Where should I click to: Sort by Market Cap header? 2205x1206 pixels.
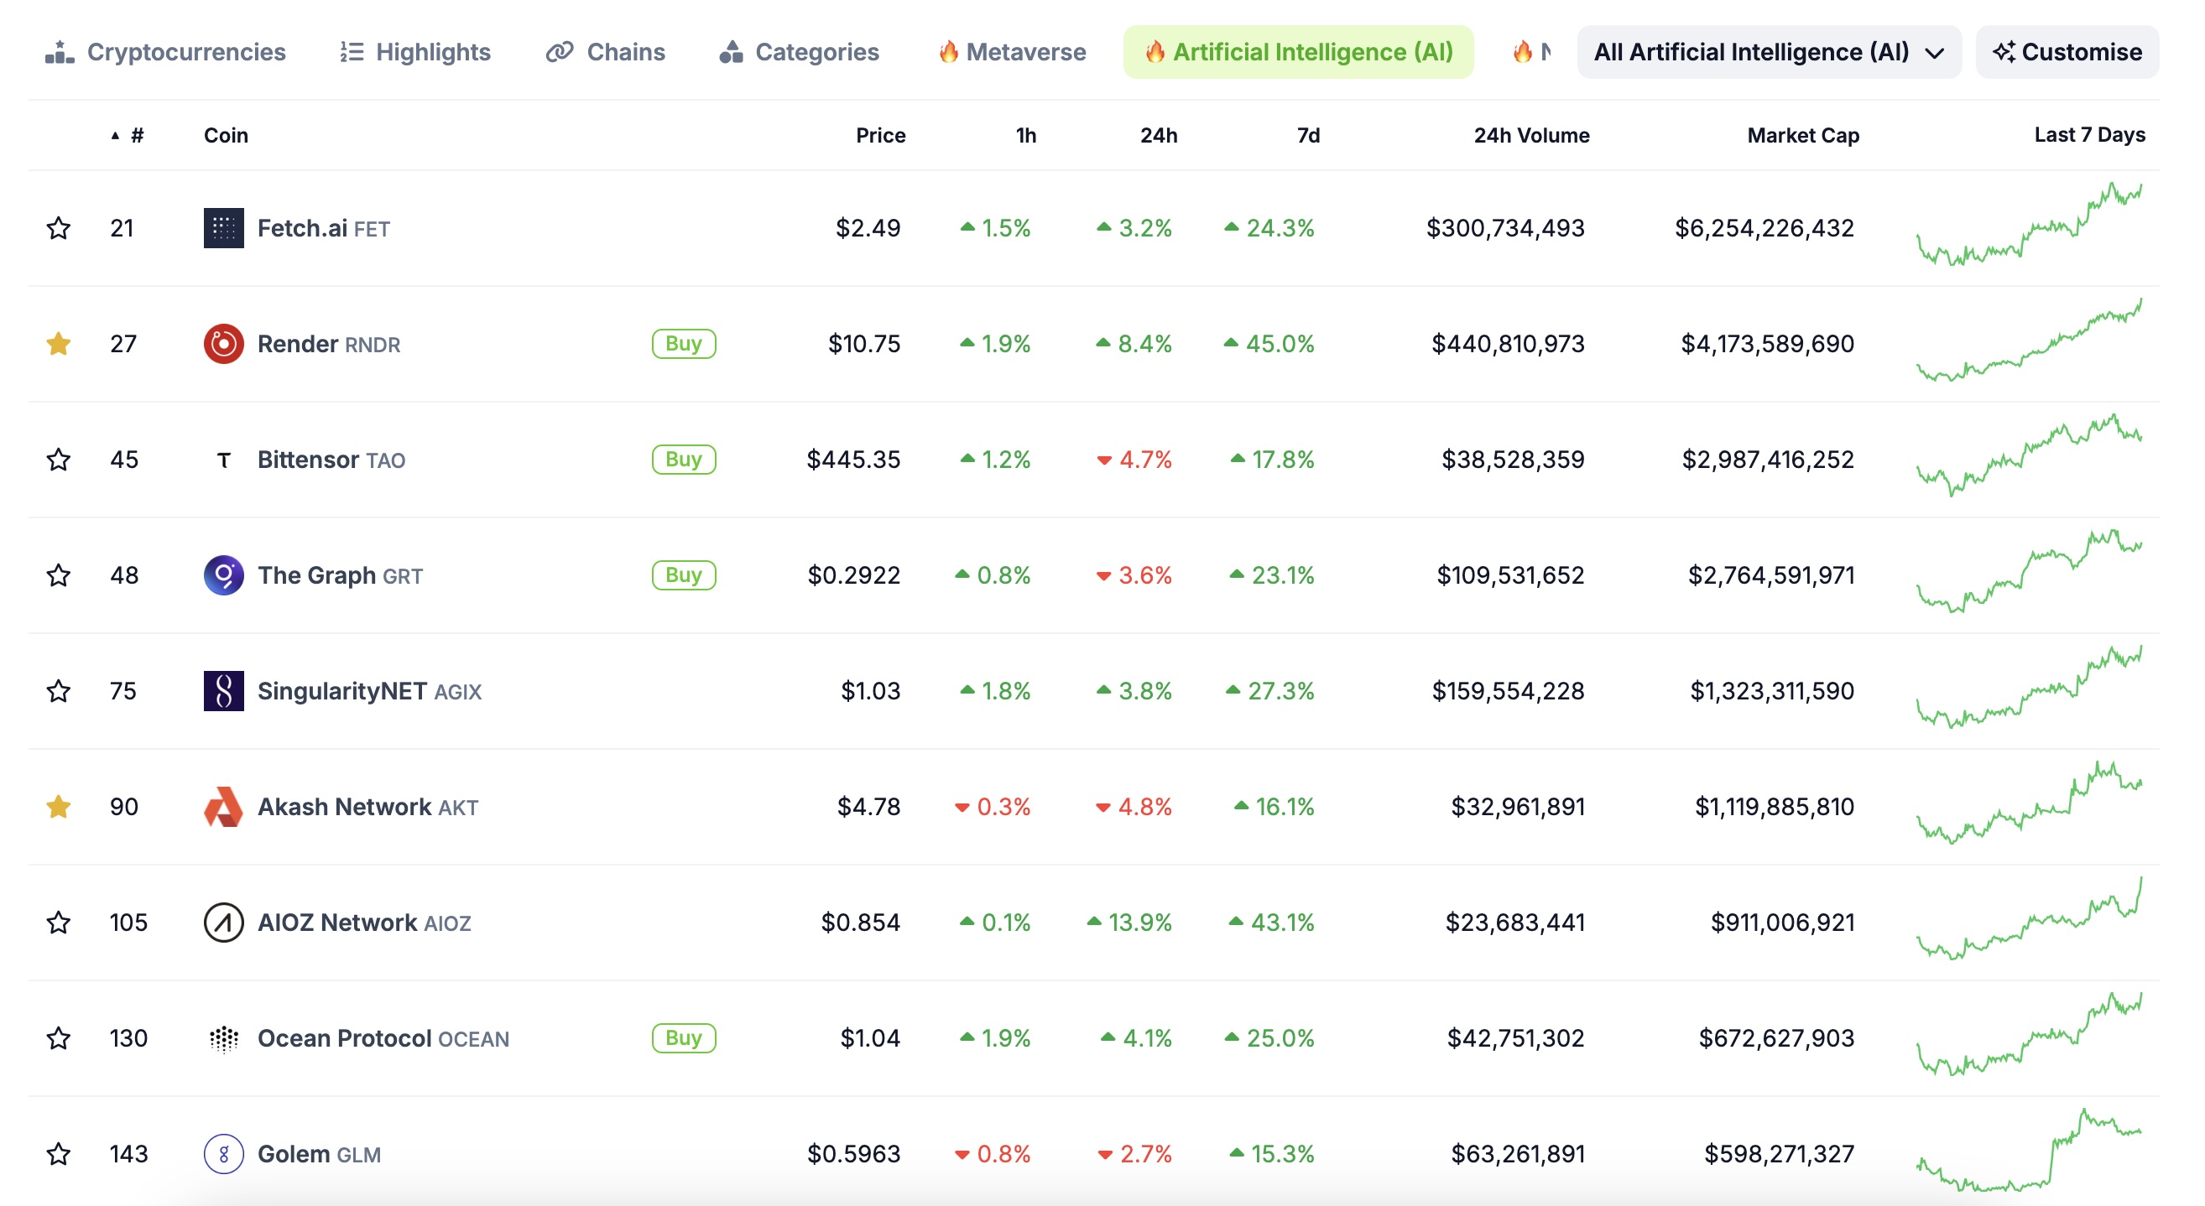pyautogui.click(x=1803, y=135)
